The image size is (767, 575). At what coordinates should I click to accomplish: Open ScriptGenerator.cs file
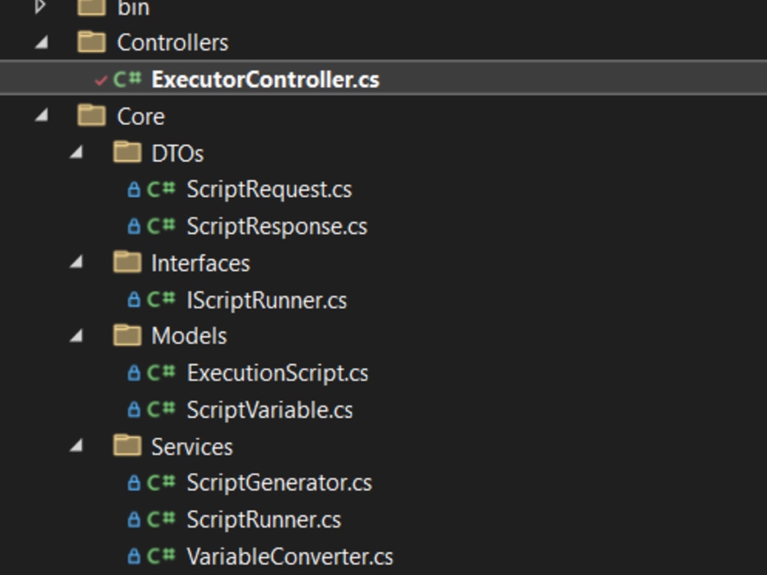279,483
